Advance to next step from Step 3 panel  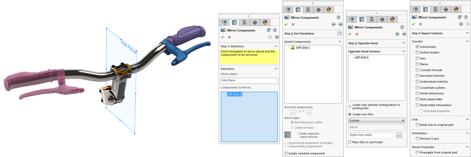[404, 34]
